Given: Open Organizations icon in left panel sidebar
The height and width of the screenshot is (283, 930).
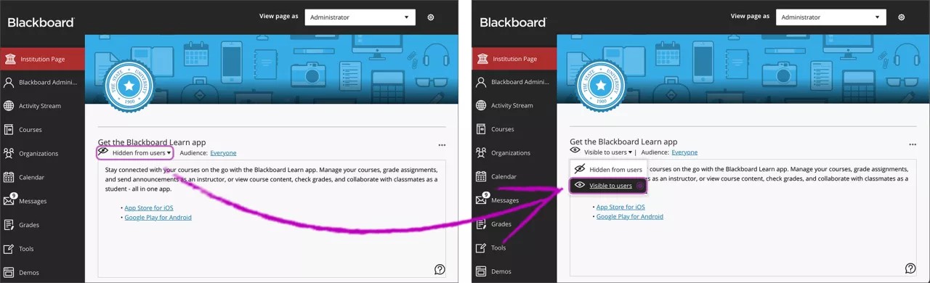Looking at the screenshot, I should point(9,153).
